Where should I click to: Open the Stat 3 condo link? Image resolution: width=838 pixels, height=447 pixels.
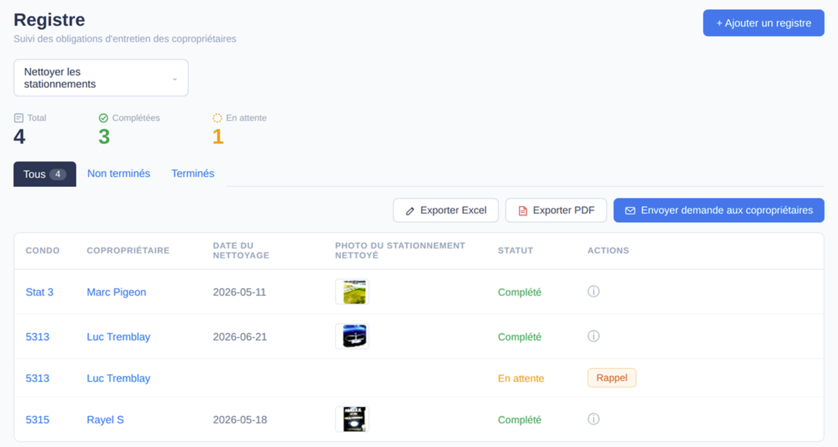click(x=39, y=292)
